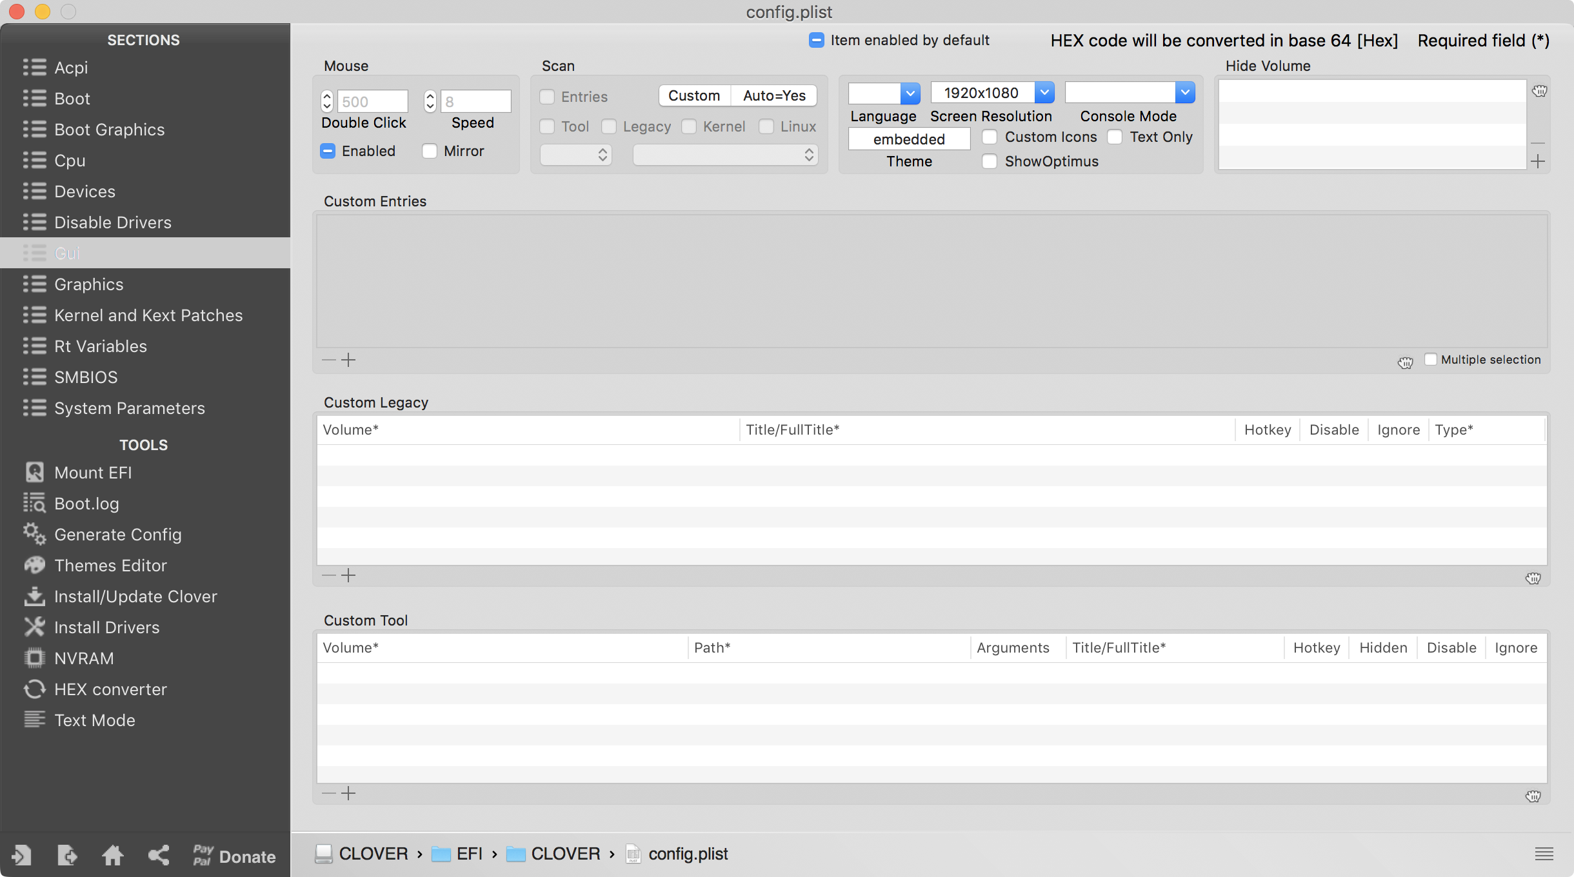The width and height of the screenshot is (1574, 877).
Task: Expand the Language dropdown
Action: (910, 93)
